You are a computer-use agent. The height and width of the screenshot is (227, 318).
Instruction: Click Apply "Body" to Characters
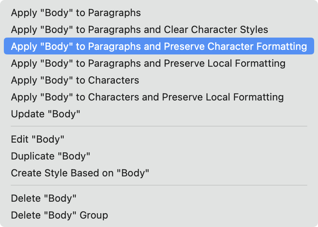tap(75, 80)
